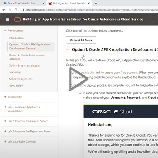Image resolution: width=158 pixels, height=158 pixels.
Task: Click the Expand All Steps button
Action: pos(81,40)
